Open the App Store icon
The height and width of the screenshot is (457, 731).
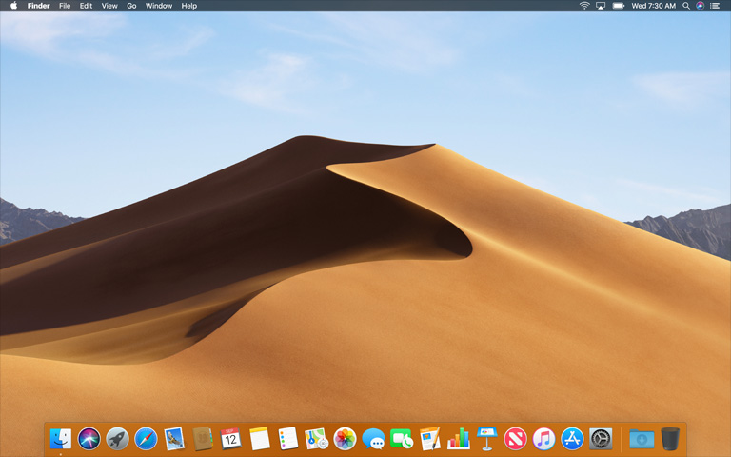(x=572, y=439)
